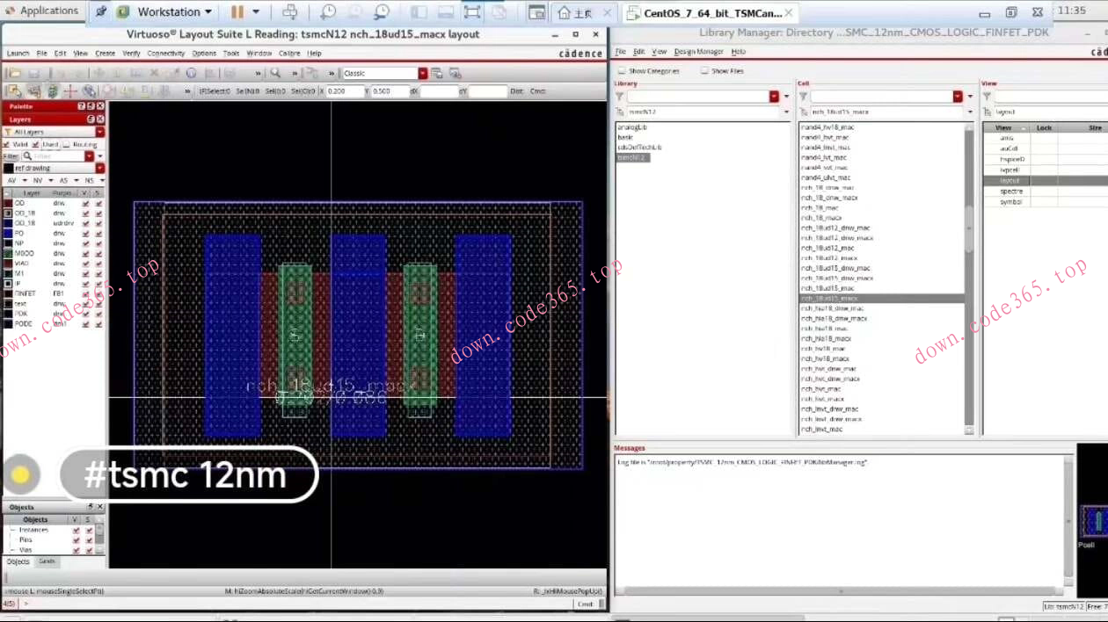Screen dimensions: 1108x622
Task: Expand the All Layers dropdown
Action: 99,132
